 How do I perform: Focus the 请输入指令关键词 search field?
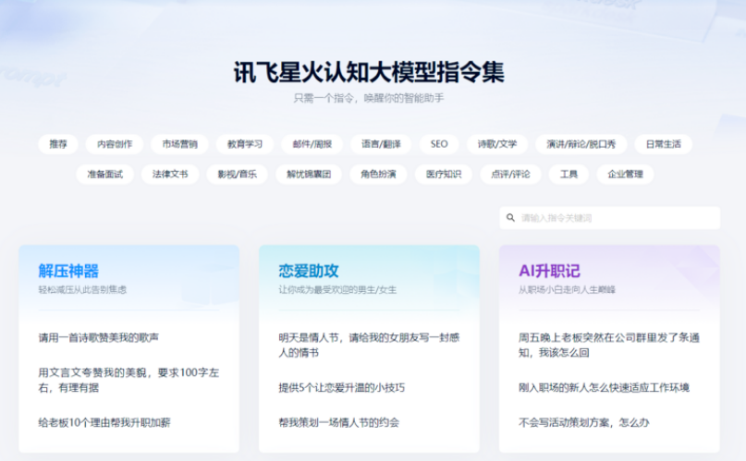[615, 218]
